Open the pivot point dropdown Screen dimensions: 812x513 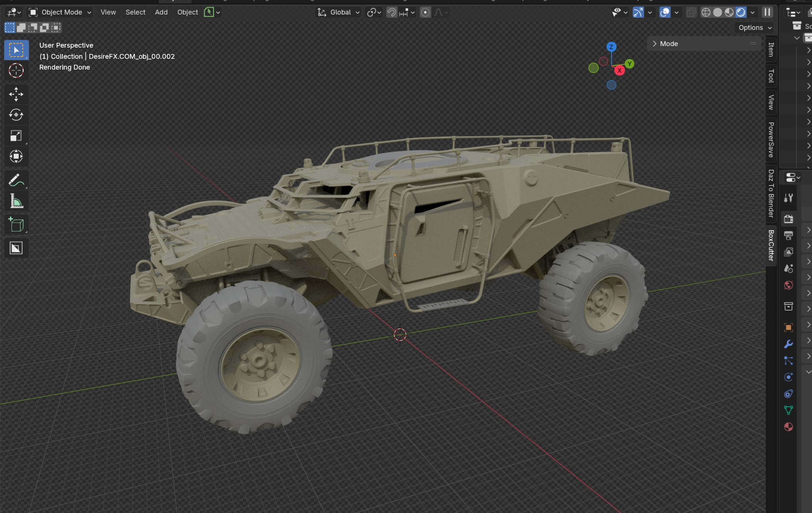coord(374,12)
